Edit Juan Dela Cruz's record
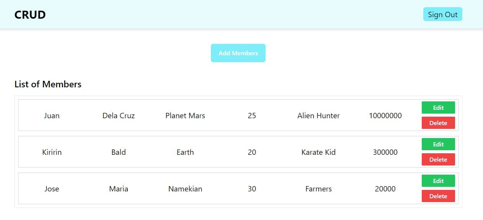Screen dimensions: 483x220 438,108
